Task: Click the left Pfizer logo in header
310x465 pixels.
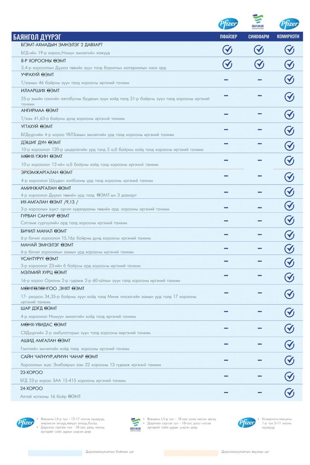Action: point(227,24)
